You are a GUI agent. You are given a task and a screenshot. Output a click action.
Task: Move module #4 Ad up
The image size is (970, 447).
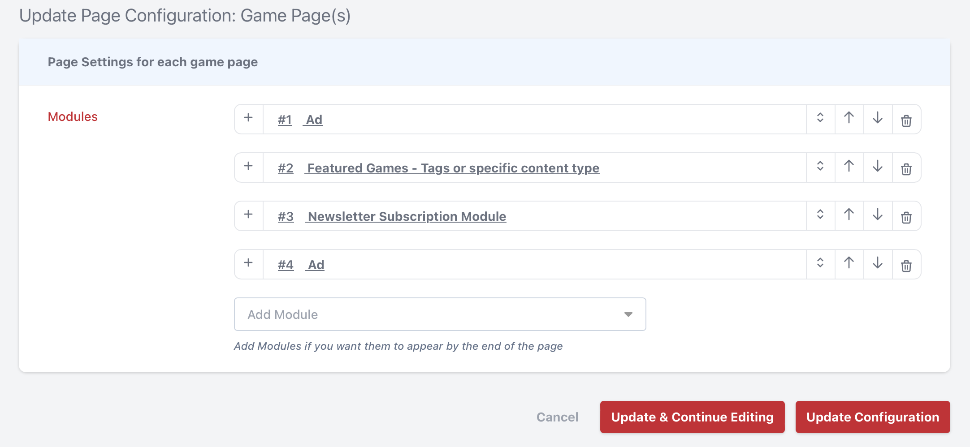(x=849, y=264)
